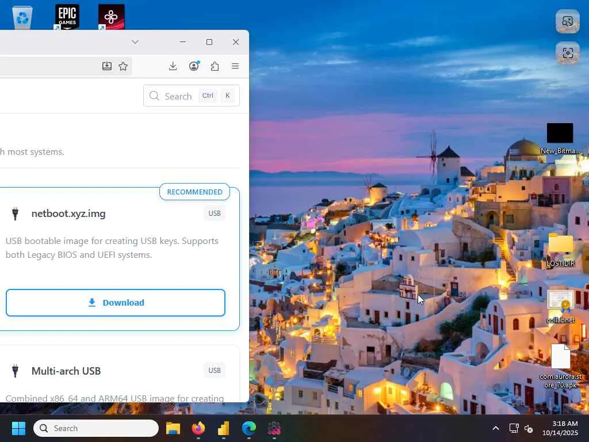Open the LOST.DIR folder
The height and width of the screenshot is (442, 589).
point(560,250)
